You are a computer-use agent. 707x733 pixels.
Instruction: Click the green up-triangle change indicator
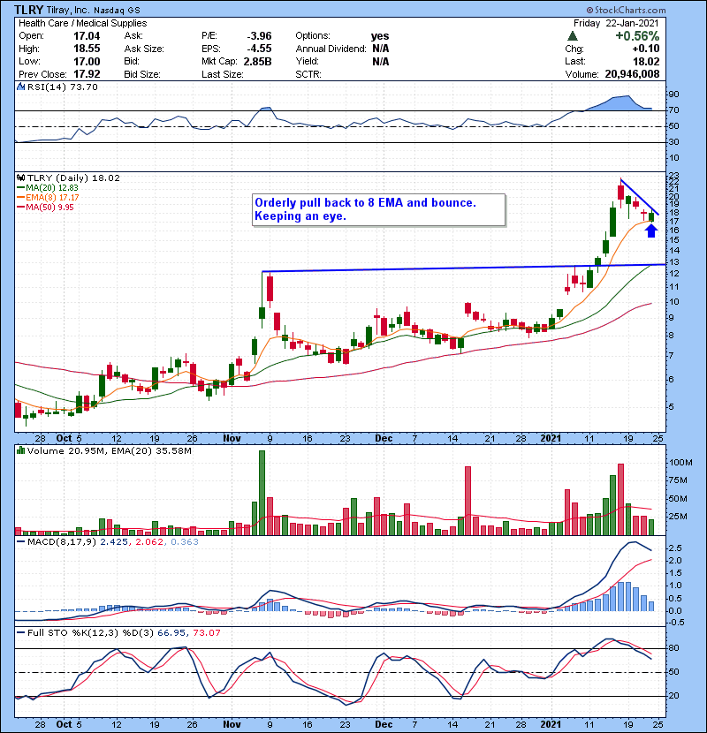[x=572, y=36]
